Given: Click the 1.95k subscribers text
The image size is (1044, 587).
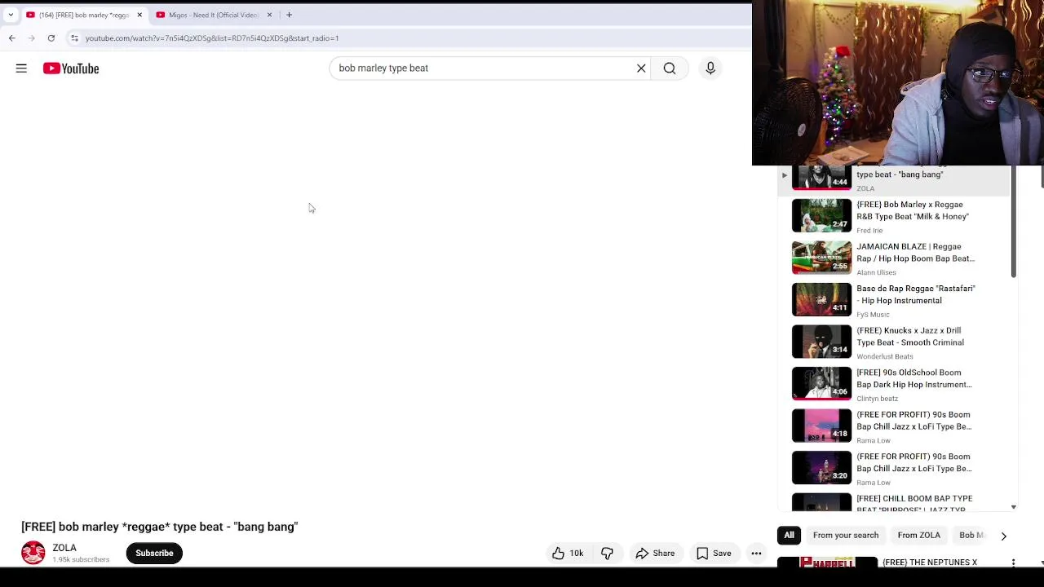Looking at the screenshot, I should coord(81,560).
